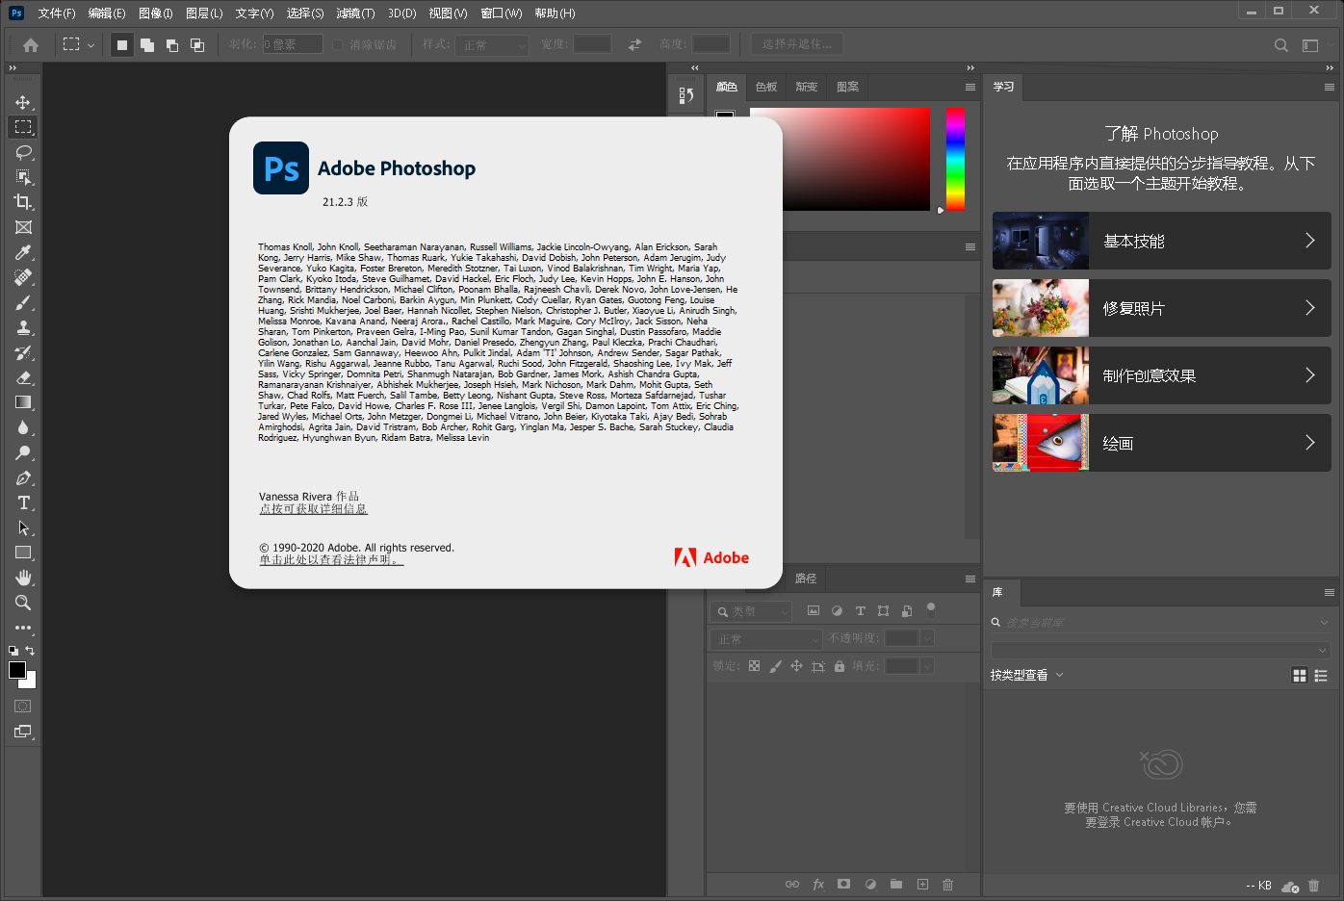Viewport: 1344px width, 901px height.
Task: Open the layer filter type dropdown
Action: (x=752, y=610)
